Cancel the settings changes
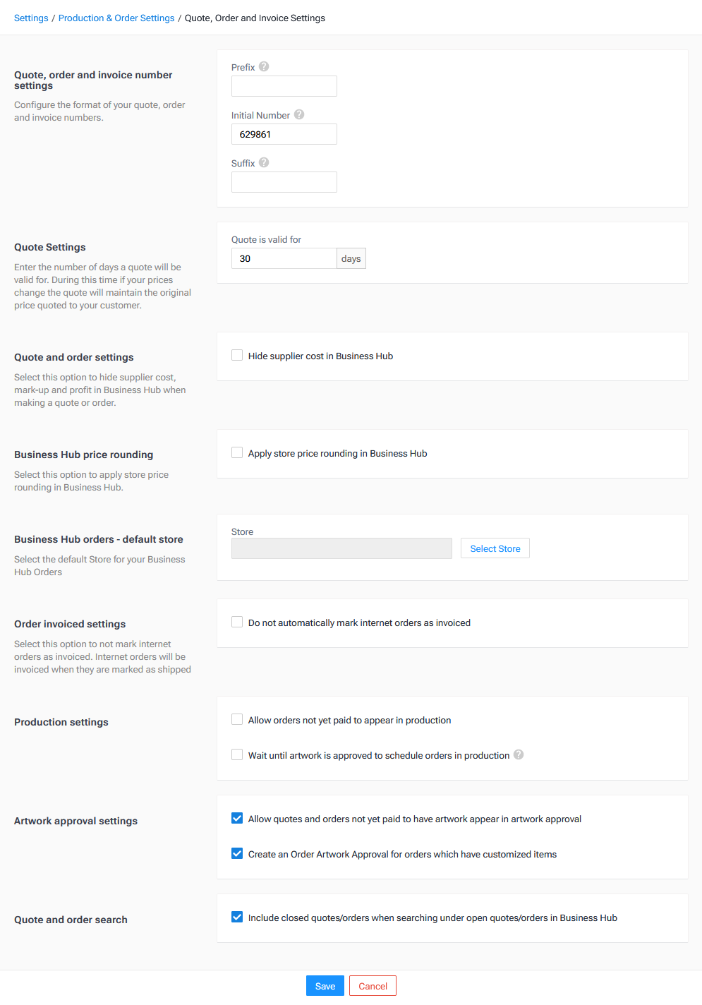The height and width of the screenshot is (1005, 702). click(x=373, y=985)
